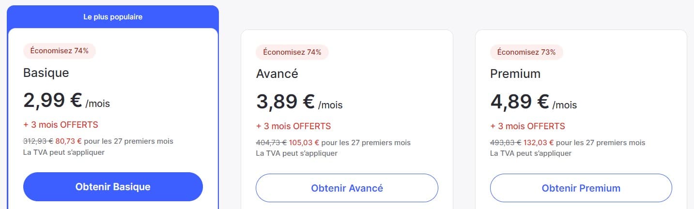Click the Premium 'Économisez 73%' badge
This screenshot has height=209, width=694.
[526, 52]
